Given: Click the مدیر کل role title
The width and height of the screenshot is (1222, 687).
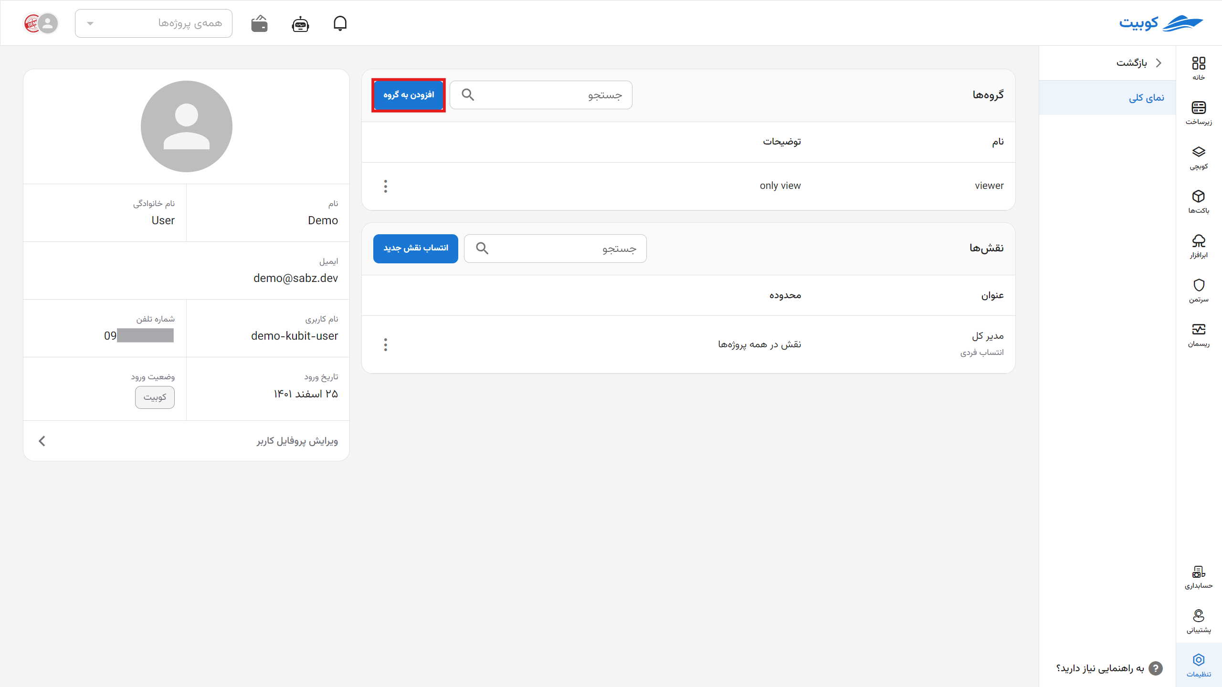Looking at the screenshot, I should pos(988,336).
